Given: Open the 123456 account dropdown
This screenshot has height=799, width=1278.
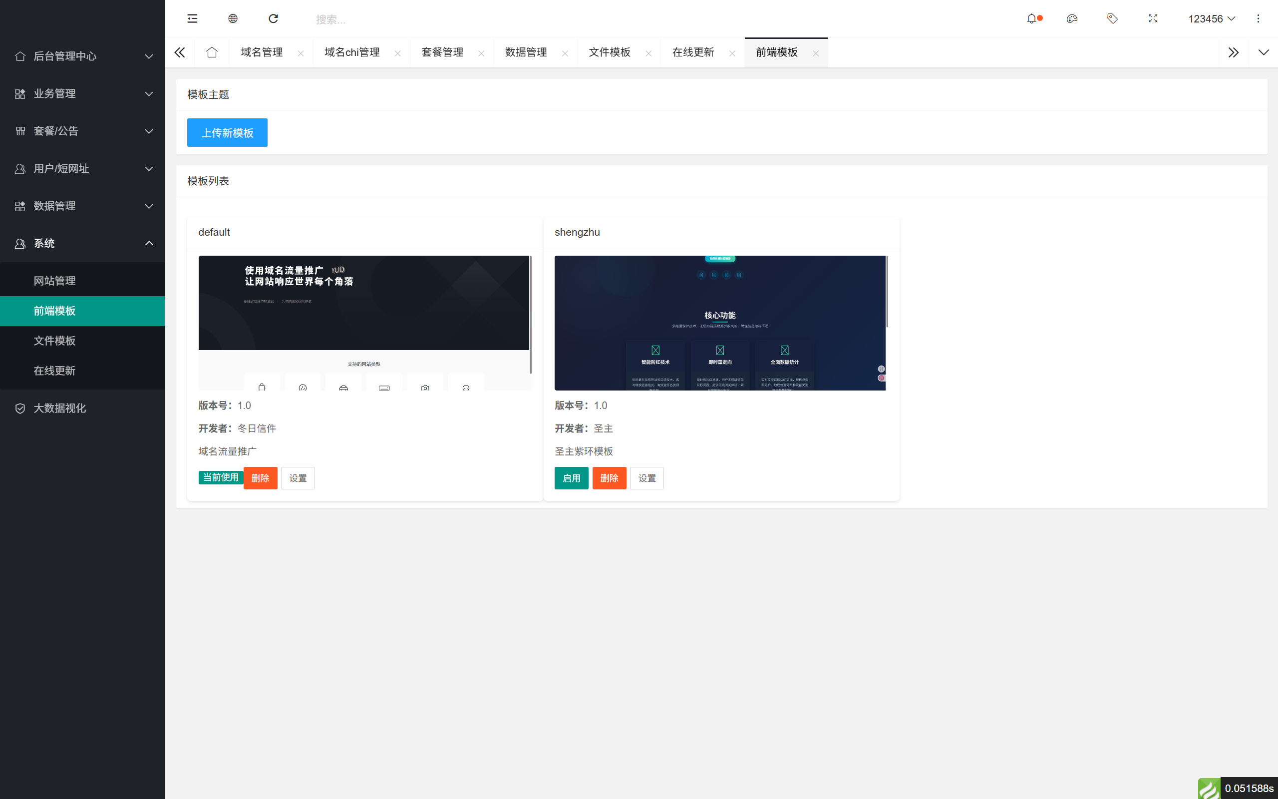Looking at the screenshot, I should (1212, 18).
